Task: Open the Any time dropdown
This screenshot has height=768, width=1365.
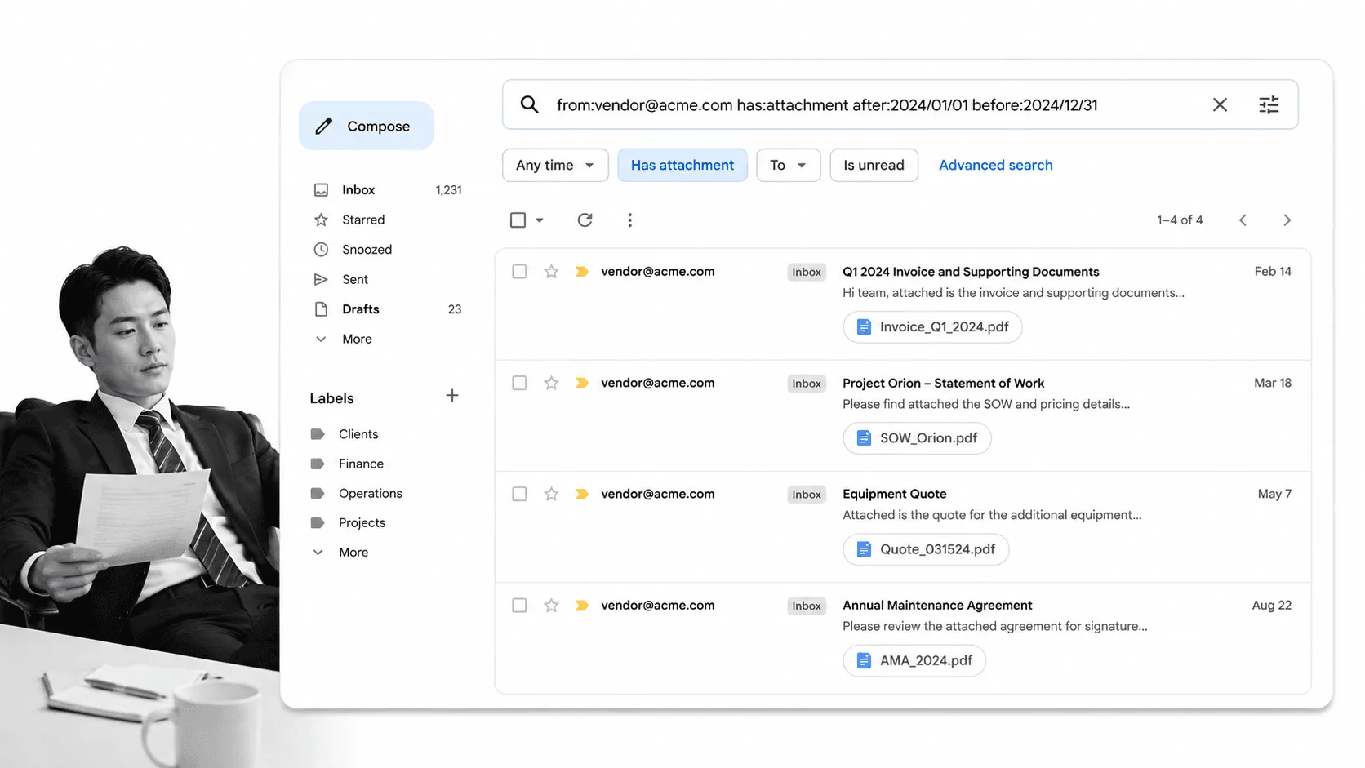Action: click(555, 165)
